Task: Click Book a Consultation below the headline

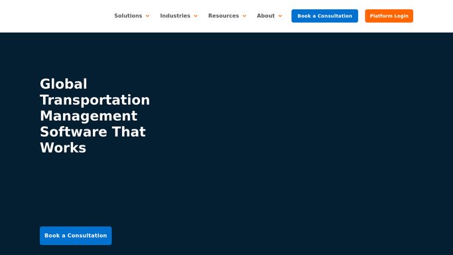Action: click(76, 236)
